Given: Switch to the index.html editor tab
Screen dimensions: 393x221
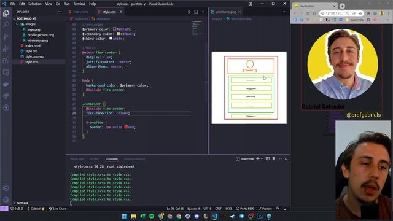Looking at the screenshot, I should point(80,12).
